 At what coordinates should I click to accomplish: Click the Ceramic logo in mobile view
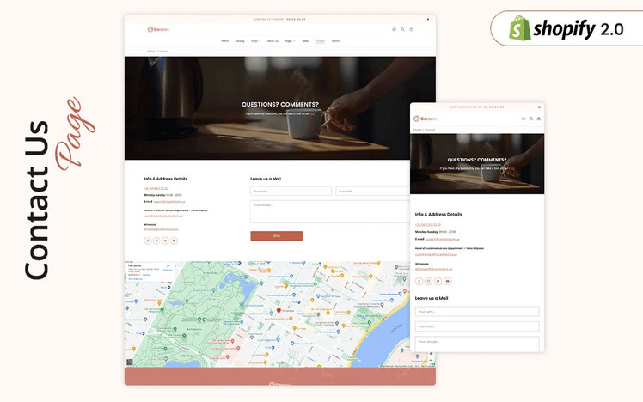[426, 119]
